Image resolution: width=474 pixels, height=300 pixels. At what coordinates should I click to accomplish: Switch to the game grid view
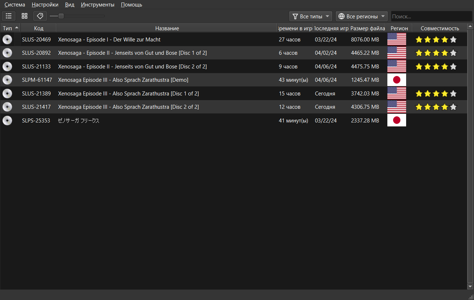25,16
